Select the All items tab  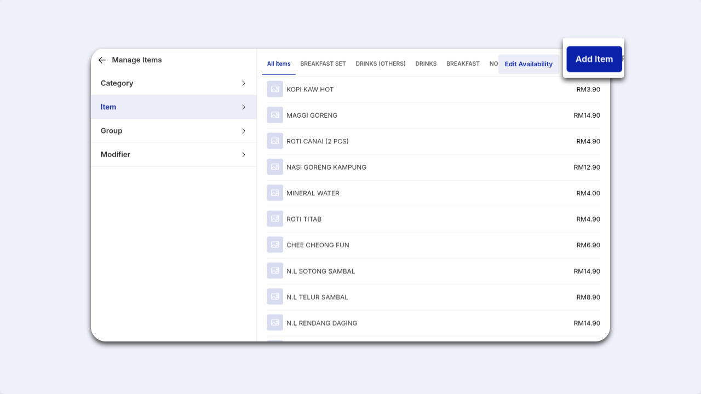point(279,64)
